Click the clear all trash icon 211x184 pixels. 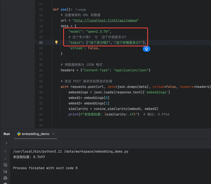(5, 183)
